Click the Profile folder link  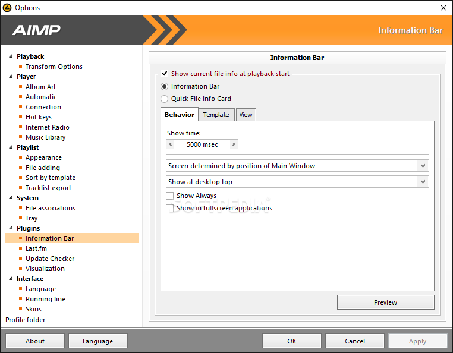(26, 320)
